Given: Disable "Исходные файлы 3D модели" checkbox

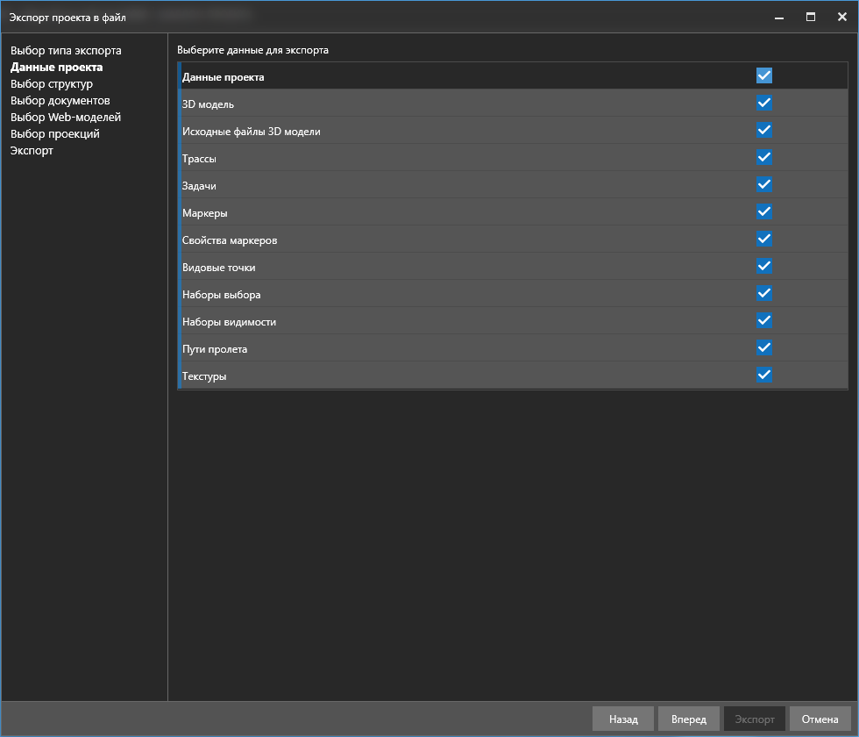Looking at the screenshot, I should pos(764,130).
